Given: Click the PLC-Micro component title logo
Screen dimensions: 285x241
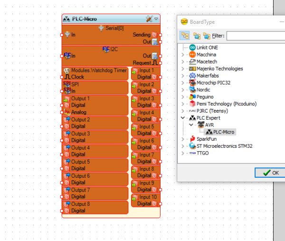Looking at the screenshot, I should coord(66,19).
